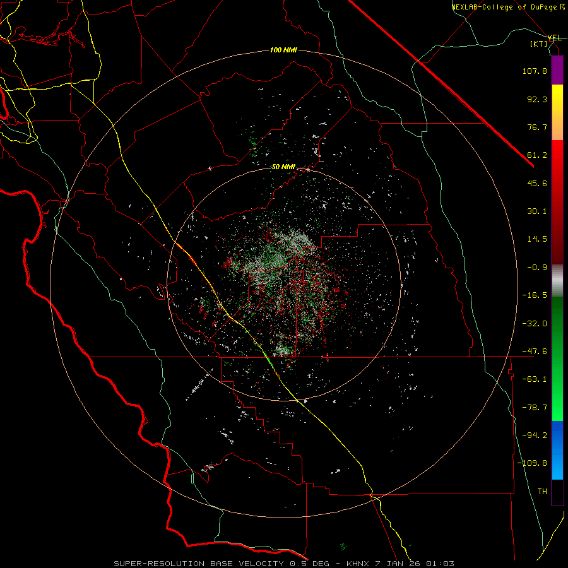
Task: Click the product caption at the bottom
Action: pyautogui.click(x=284, y=564)
